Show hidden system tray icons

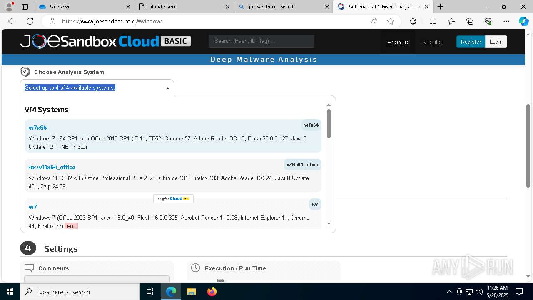(x=449, y=292)
